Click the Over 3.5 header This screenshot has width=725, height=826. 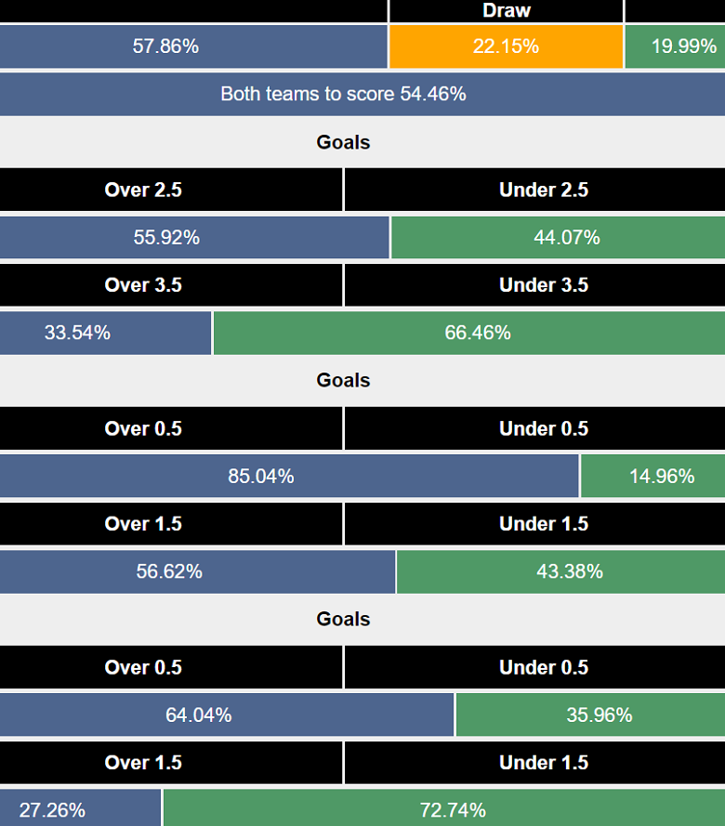tap(144, 285)
